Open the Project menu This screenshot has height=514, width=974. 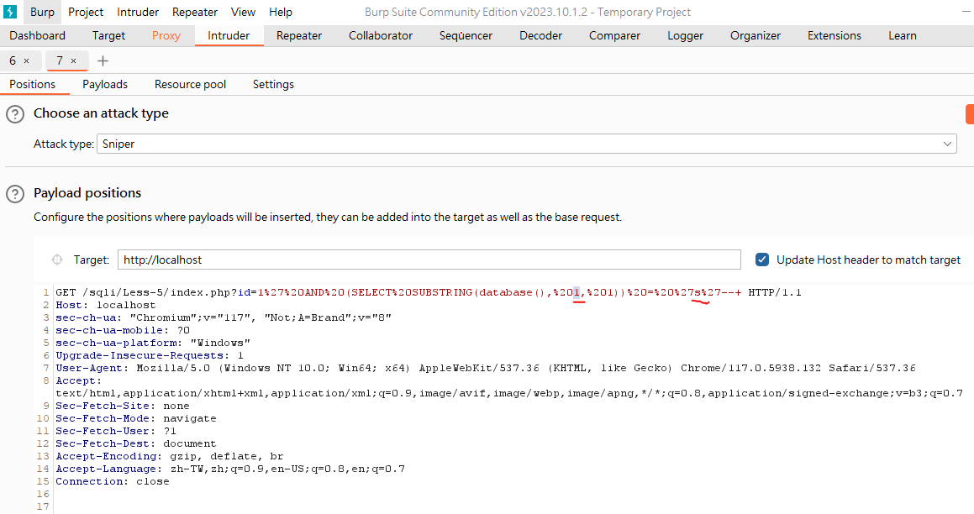pos(86,12)
